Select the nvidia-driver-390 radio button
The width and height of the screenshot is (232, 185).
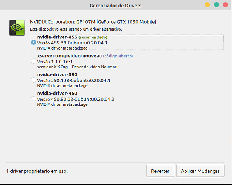(34, 80)
